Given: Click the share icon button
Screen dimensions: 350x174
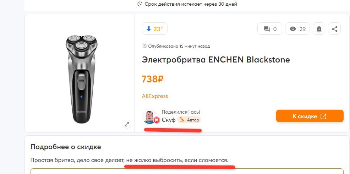Looking at the screenshot, I should pos(334,29).
